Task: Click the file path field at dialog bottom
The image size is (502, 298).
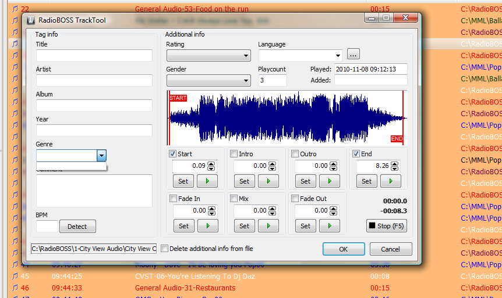Action: 94,249
